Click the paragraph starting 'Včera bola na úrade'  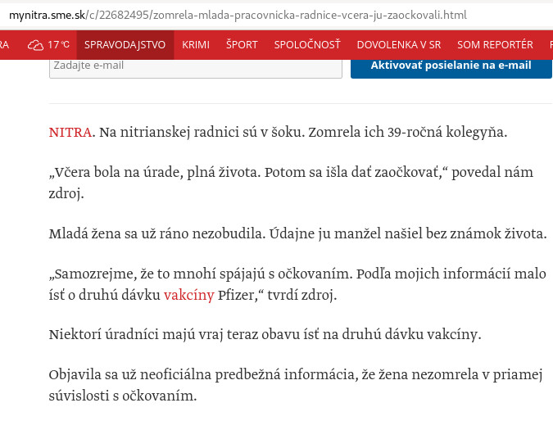point(291,182)
